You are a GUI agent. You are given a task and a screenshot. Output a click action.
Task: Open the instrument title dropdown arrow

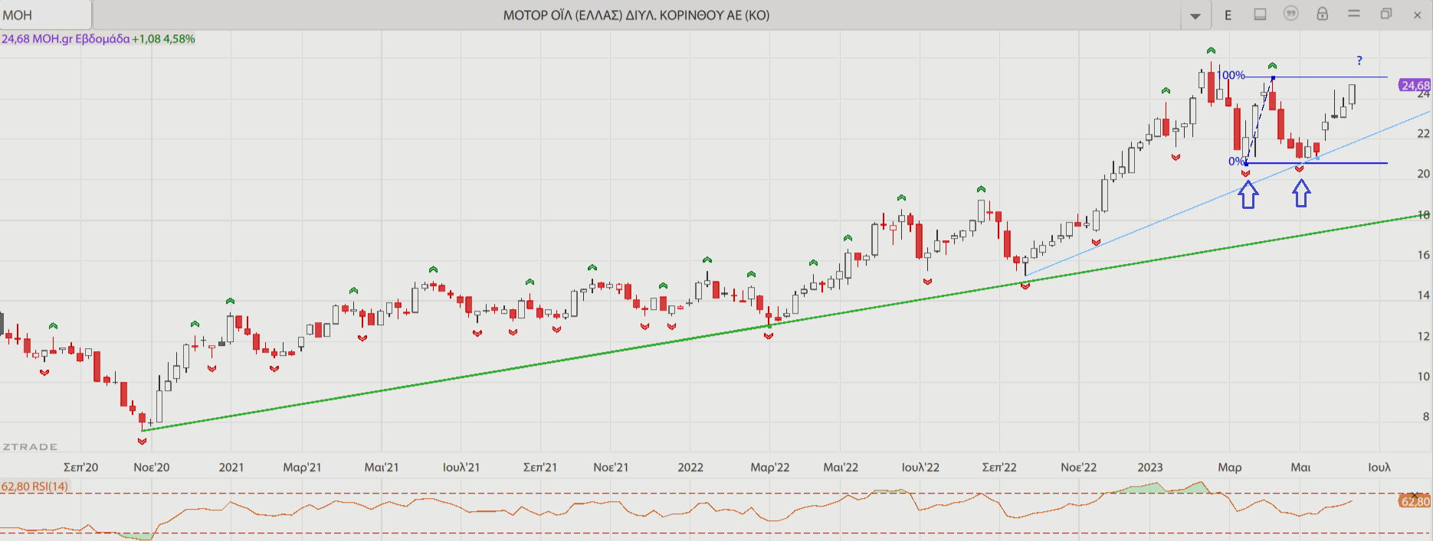pos(1195,15)
